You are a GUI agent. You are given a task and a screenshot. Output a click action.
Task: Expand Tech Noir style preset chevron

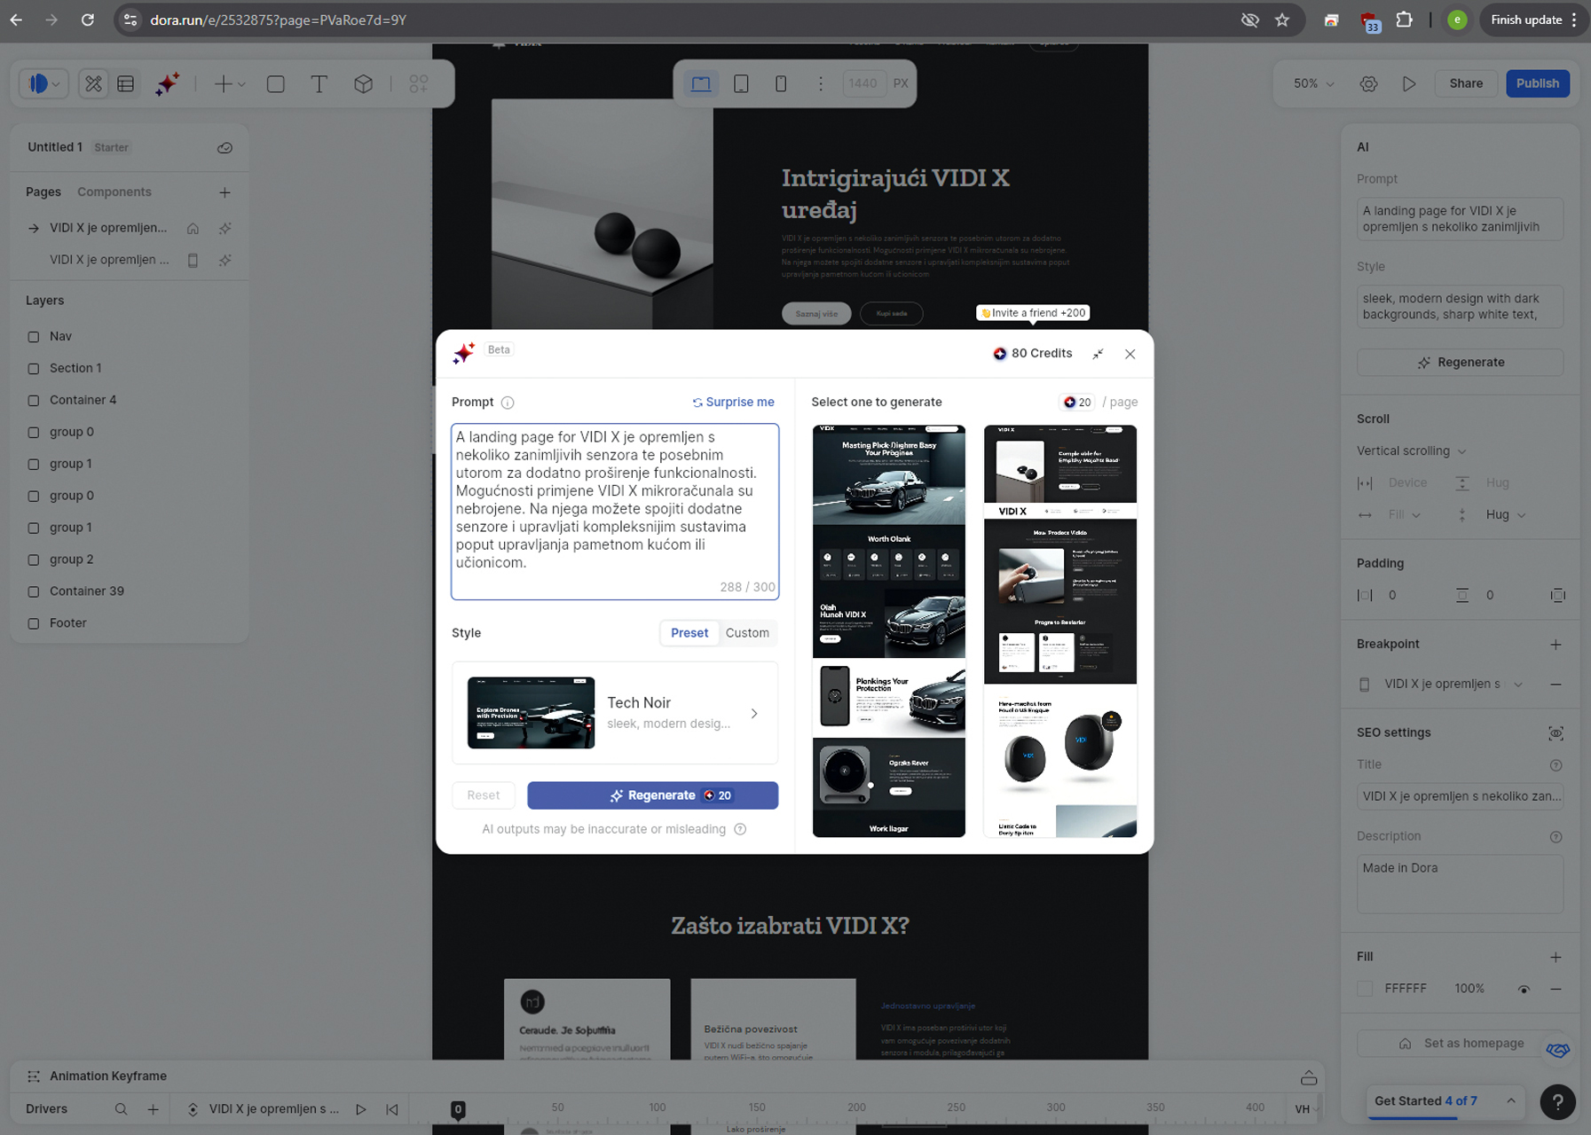pyautogui.click(x=754, y=714)
